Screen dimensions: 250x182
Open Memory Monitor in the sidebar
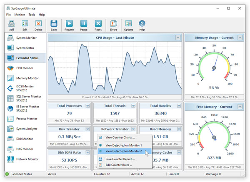coord(25,78)
